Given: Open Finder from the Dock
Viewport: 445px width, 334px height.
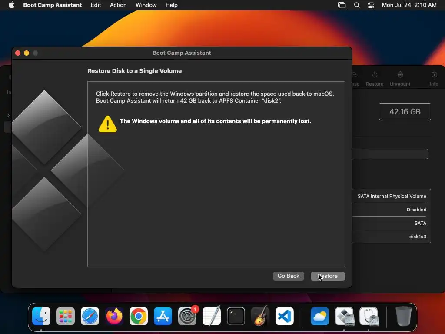Looking at the screenshot, I should point(41,316).
